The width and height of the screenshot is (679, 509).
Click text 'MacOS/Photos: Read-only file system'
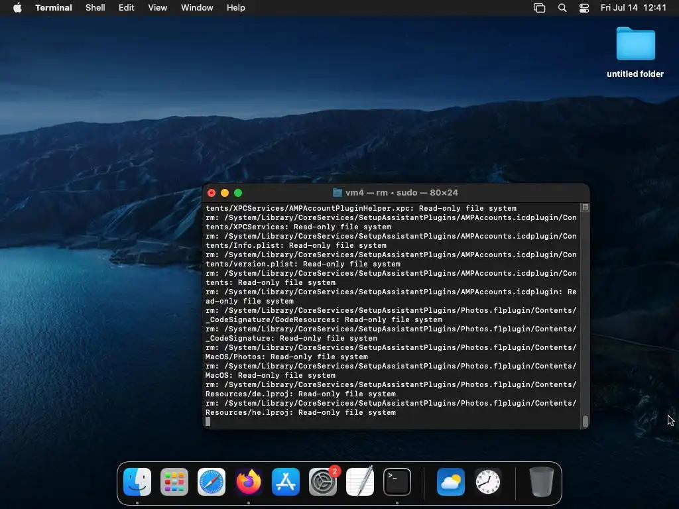286,357
